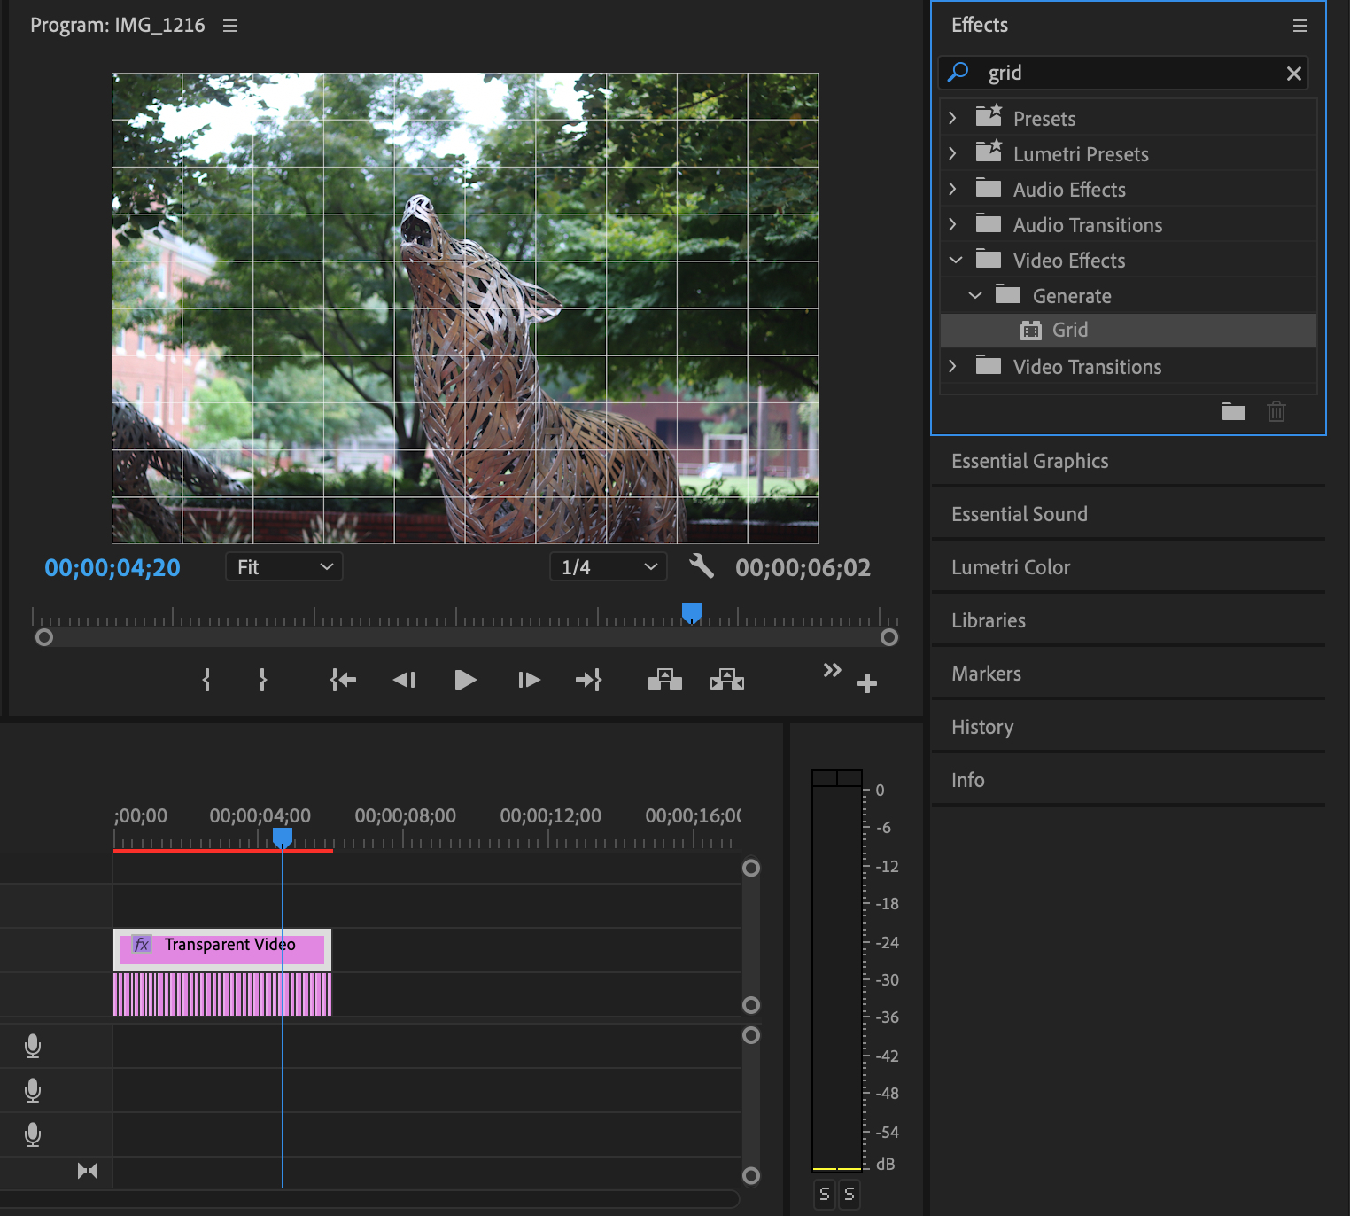Click the Mark Out bracket icon
The height and width of the screenshot is (1216, 1350).
(x=262, y=680)
